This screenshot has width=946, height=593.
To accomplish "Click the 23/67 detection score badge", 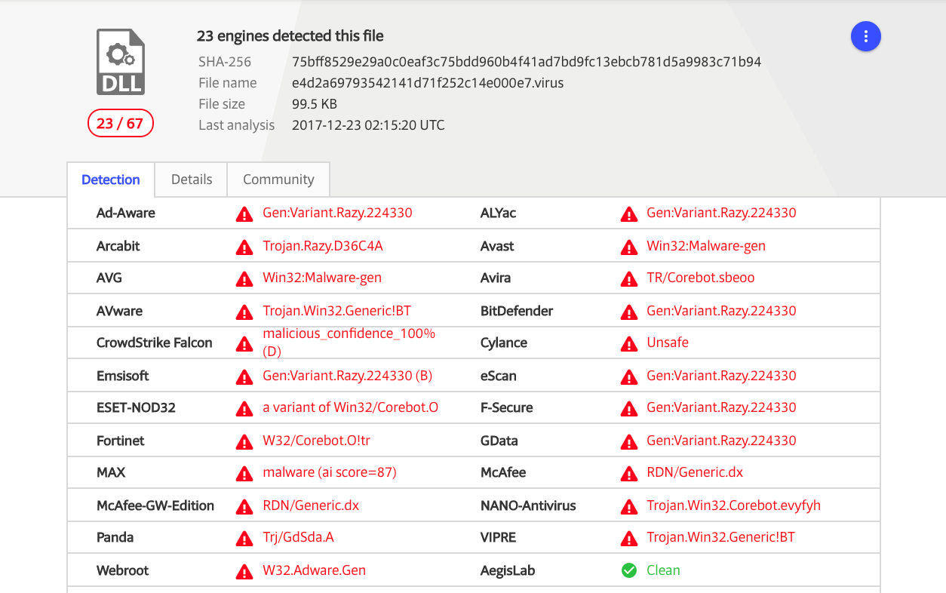I will pyautogui.click(x=121, y=122).
